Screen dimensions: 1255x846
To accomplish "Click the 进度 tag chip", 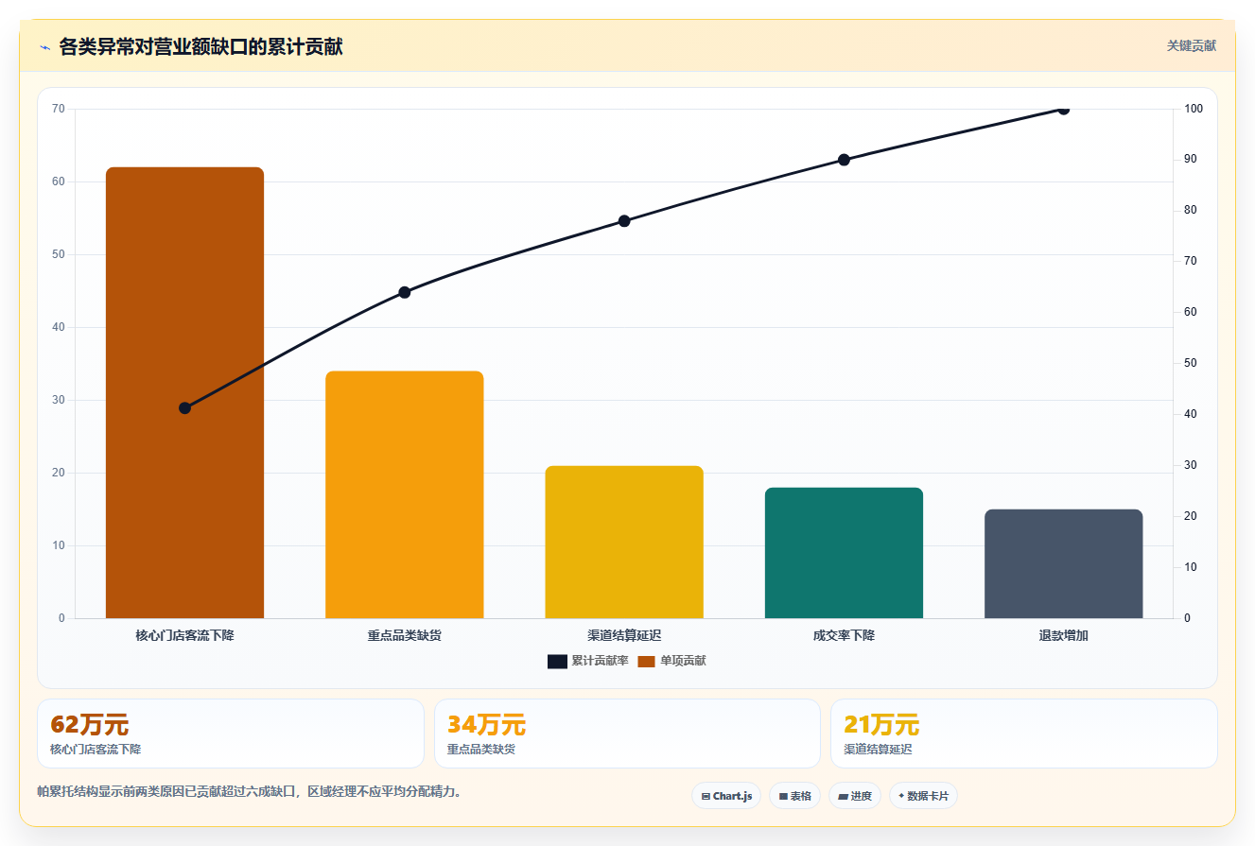I will (855, 796).
